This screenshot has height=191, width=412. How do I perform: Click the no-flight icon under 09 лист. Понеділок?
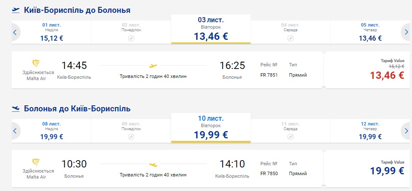click(x=131, y=137)
